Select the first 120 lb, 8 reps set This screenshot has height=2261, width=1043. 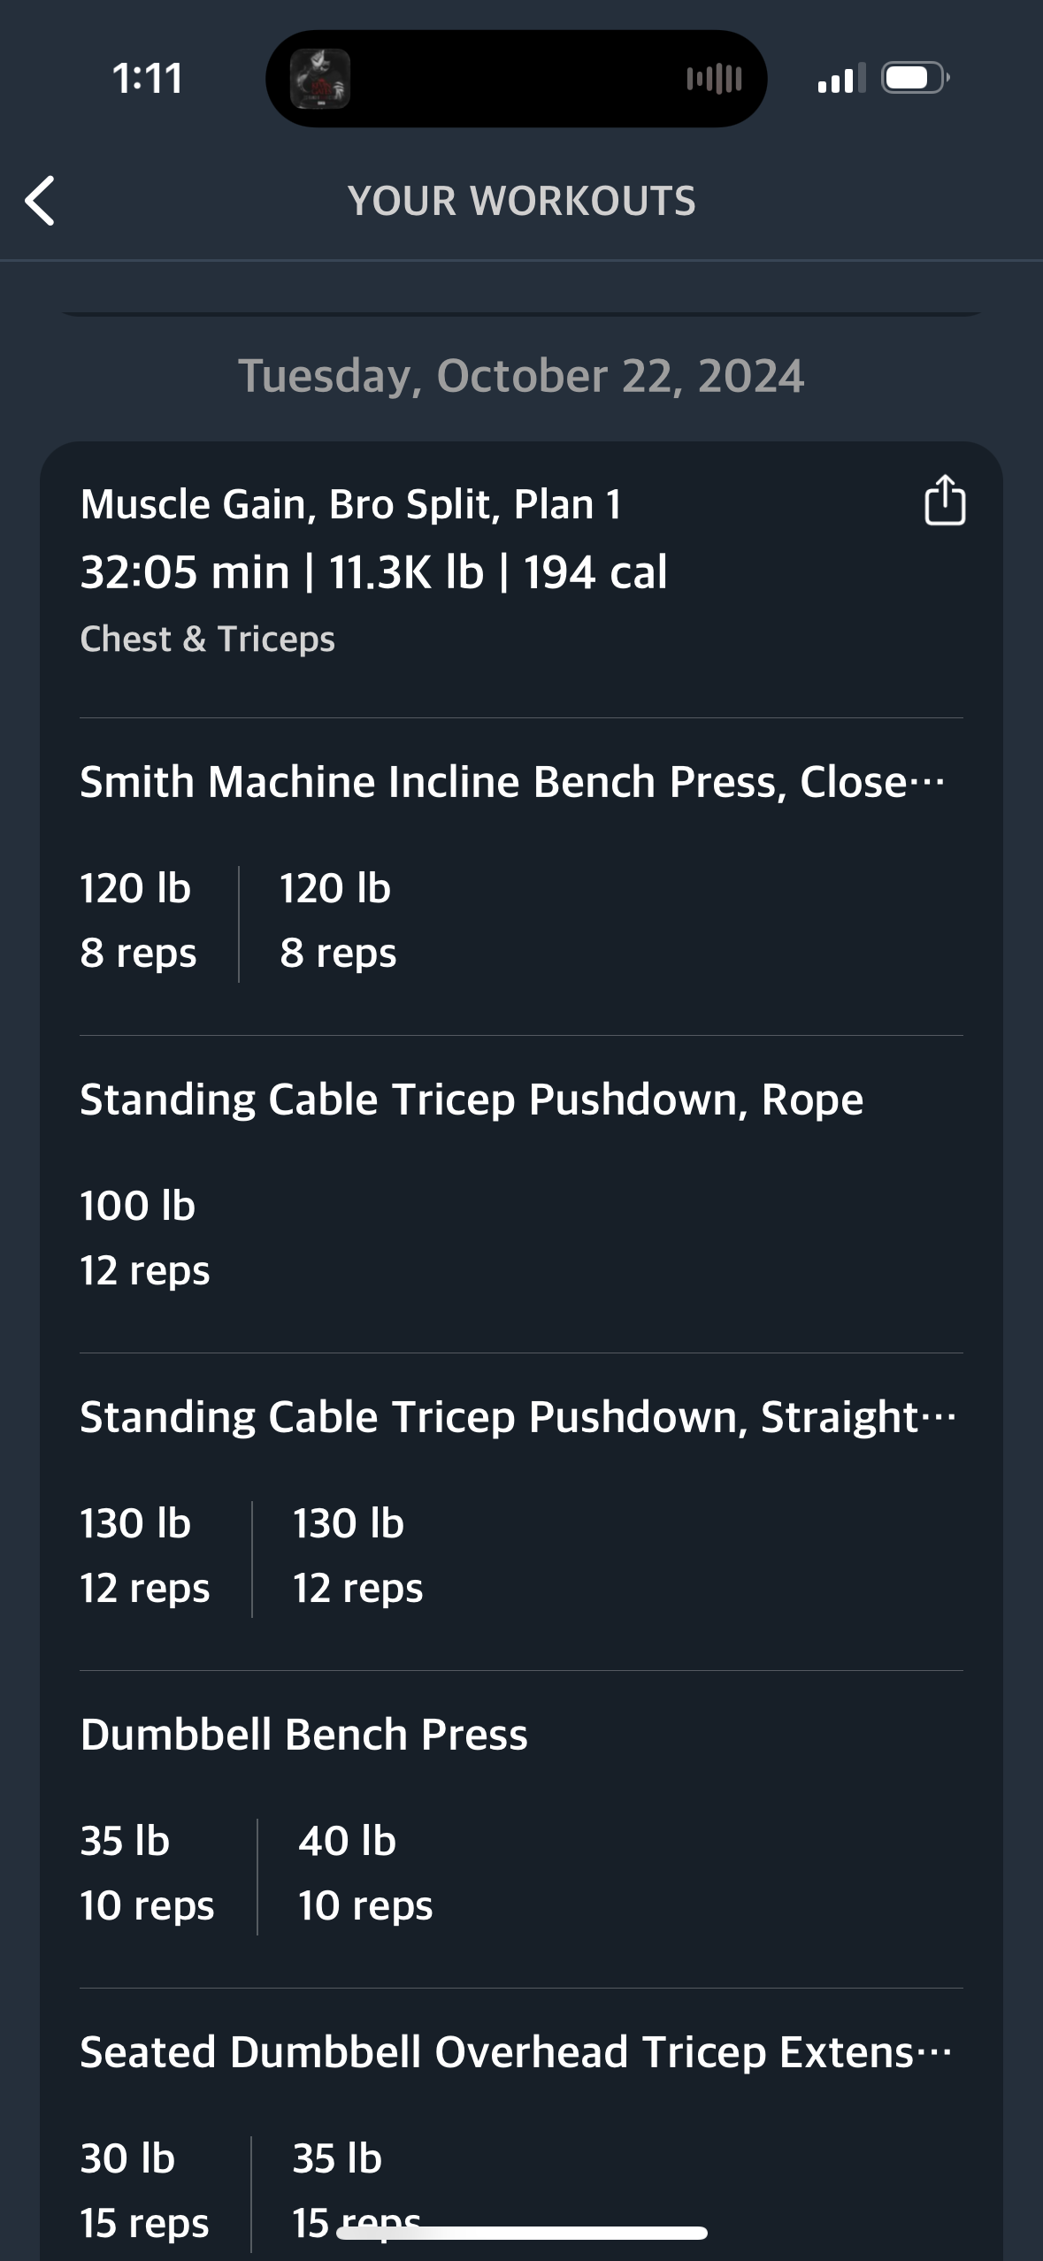point(138,921)
